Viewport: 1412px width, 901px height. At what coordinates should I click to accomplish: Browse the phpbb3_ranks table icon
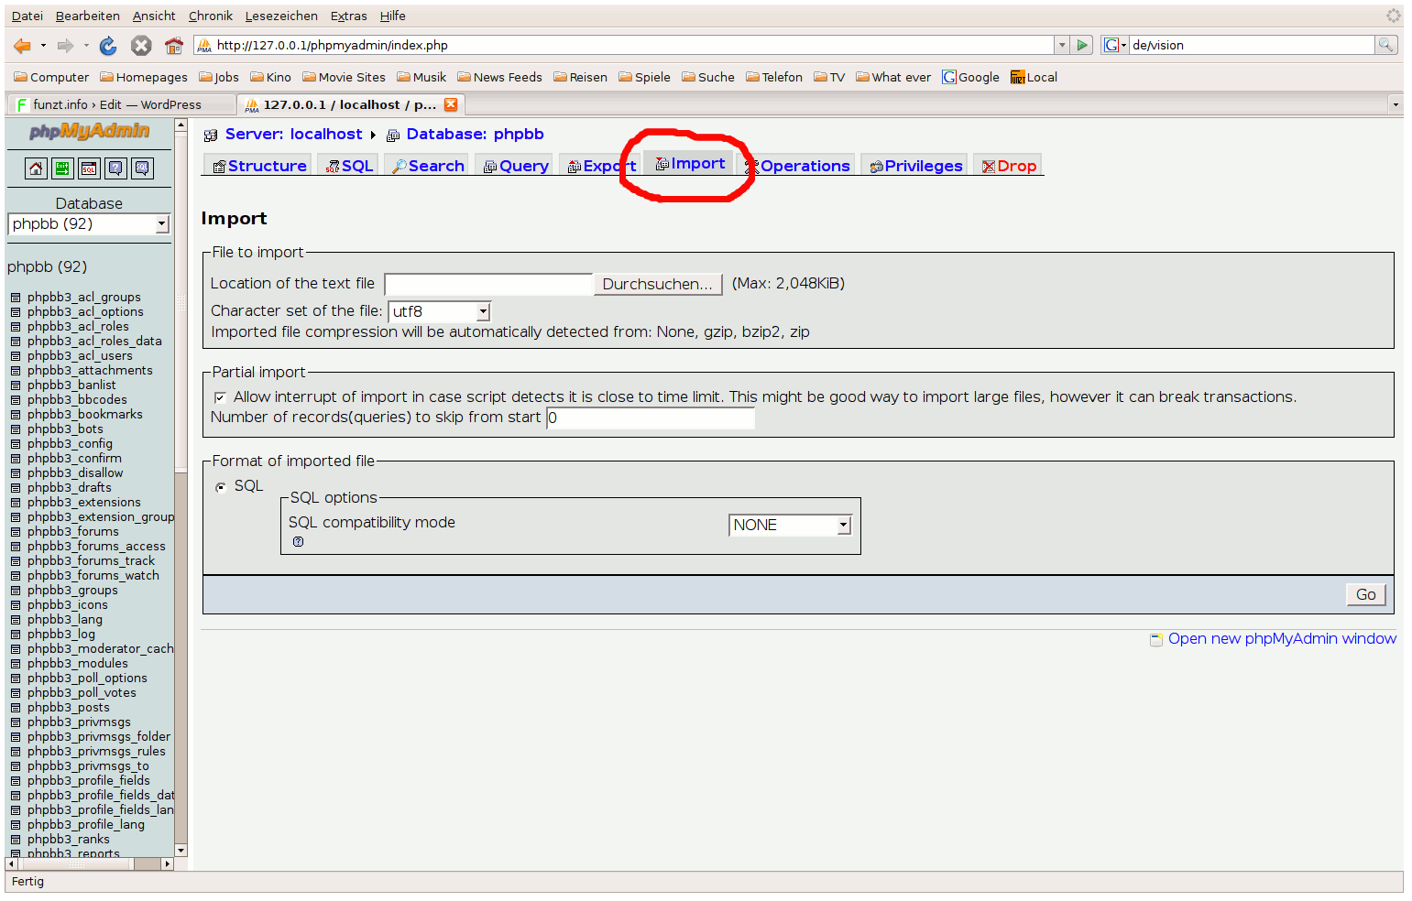click(x=16, y=840)
